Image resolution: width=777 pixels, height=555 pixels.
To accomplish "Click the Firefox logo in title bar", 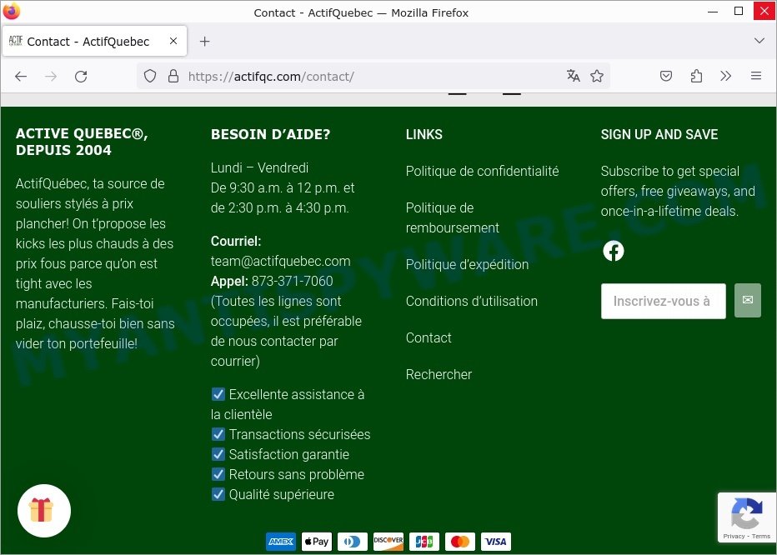I will point(12,11).
